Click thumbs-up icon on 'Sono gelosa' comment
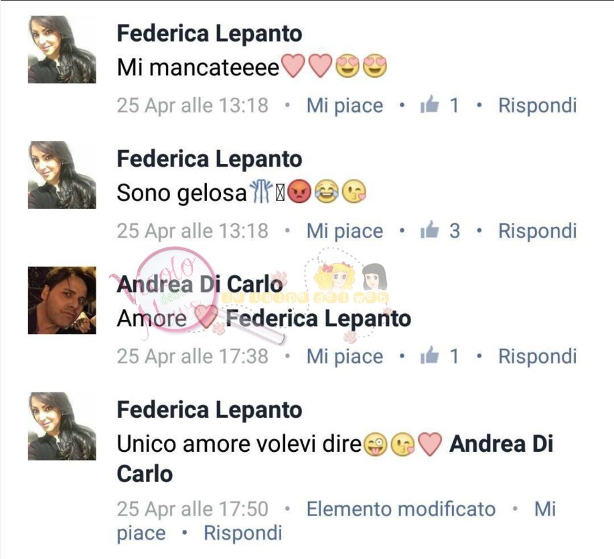 pyautogui.click(x=430, y=230)
